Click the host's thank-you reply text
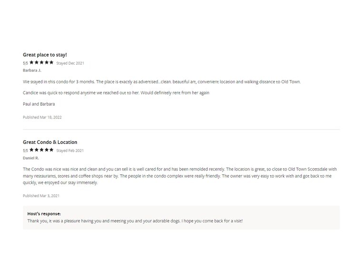 coord(135,221)
